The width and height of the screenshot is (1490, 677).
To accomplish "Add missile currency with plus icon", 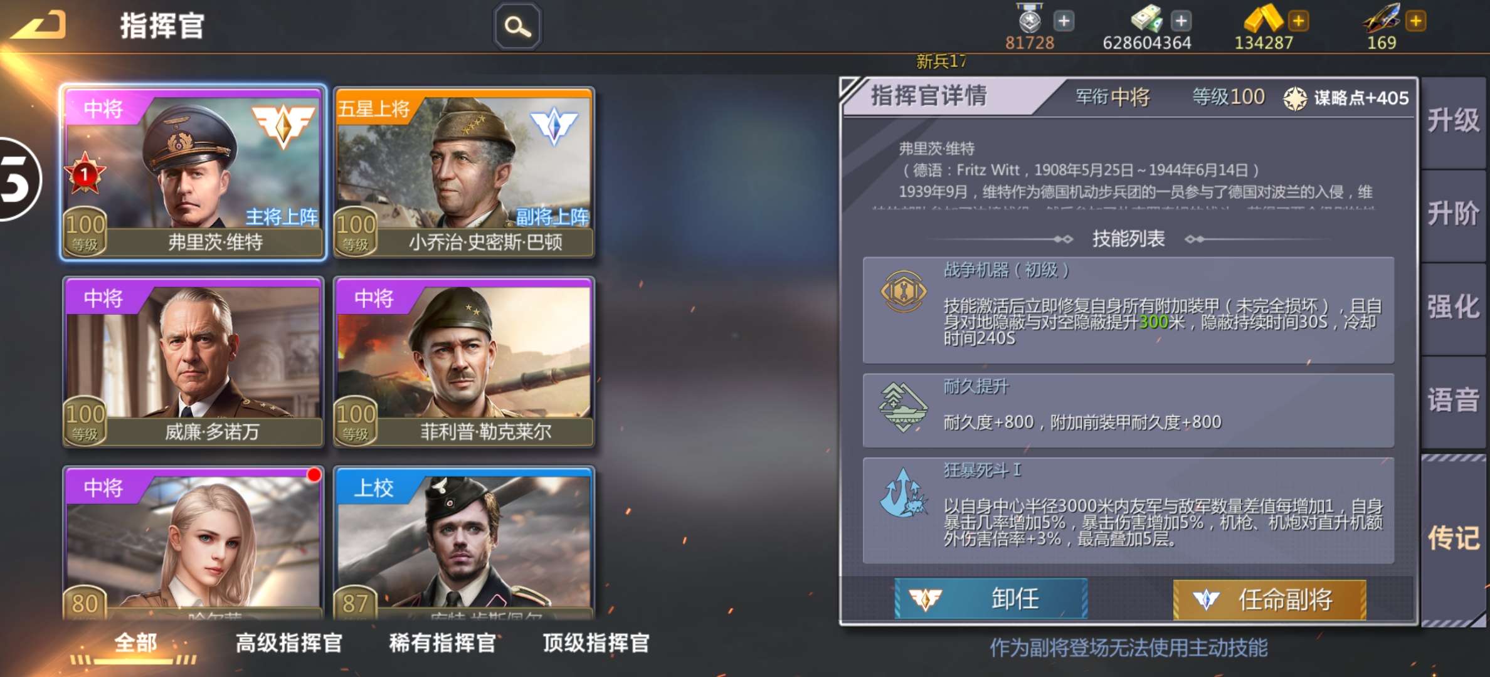I will 1415,21.
